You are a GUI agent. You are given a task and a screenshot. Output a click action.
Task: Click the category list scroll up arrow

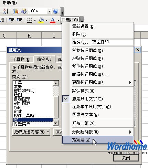pos(56,83)
